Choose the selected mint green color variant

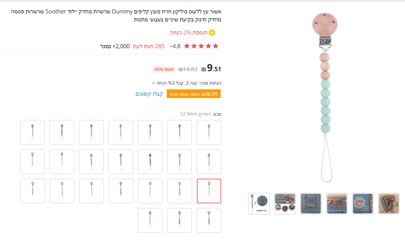tap(209, 191)
